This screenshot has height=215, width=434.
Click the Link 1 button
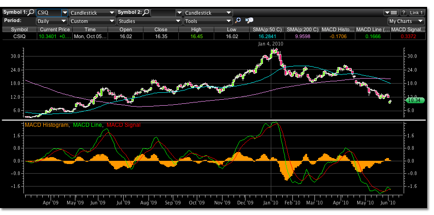[417, 13]
